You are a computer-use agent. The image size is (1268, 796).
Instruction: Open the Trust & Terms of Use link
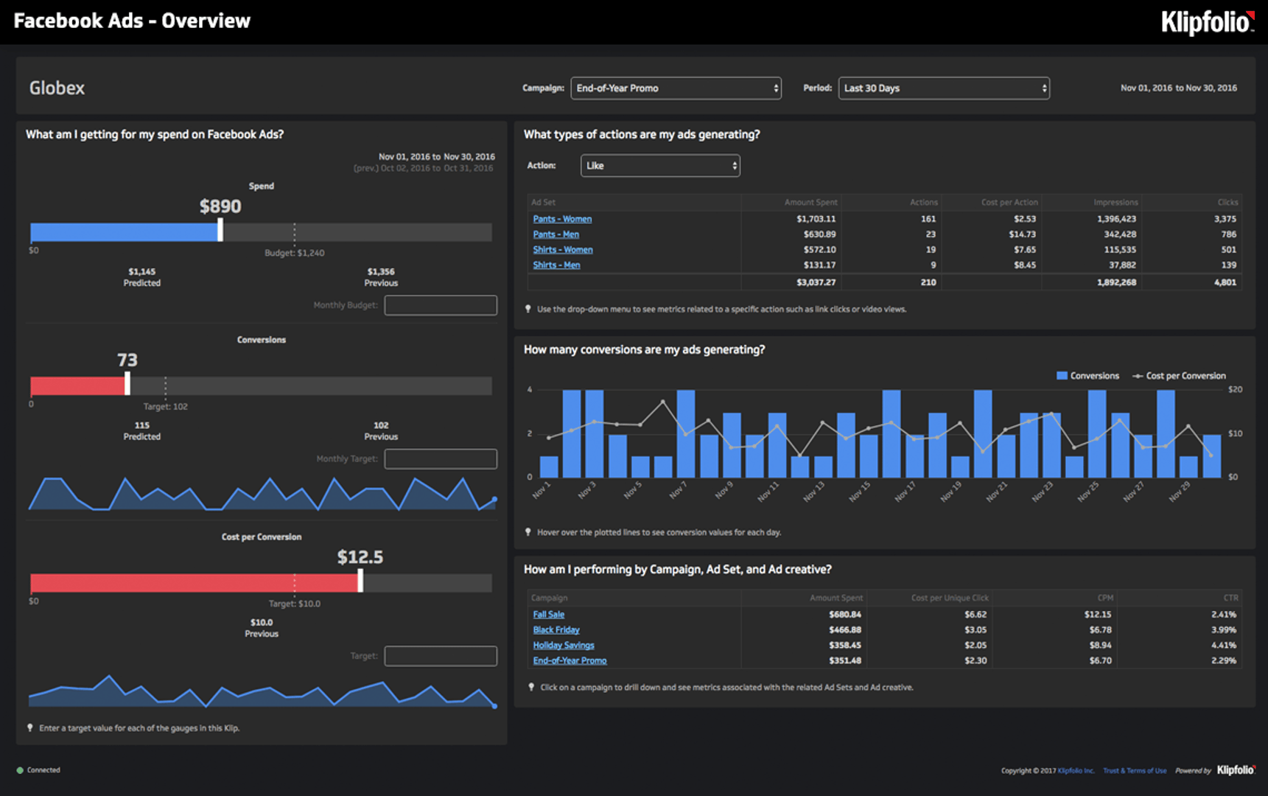[x=1134, y=771]
